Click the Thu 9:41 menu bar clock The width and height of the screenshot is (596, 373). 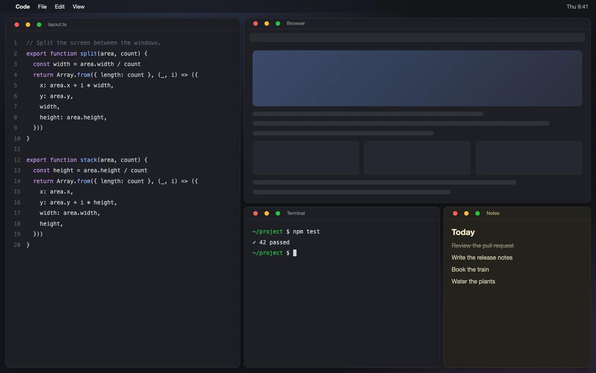(577, 7)
